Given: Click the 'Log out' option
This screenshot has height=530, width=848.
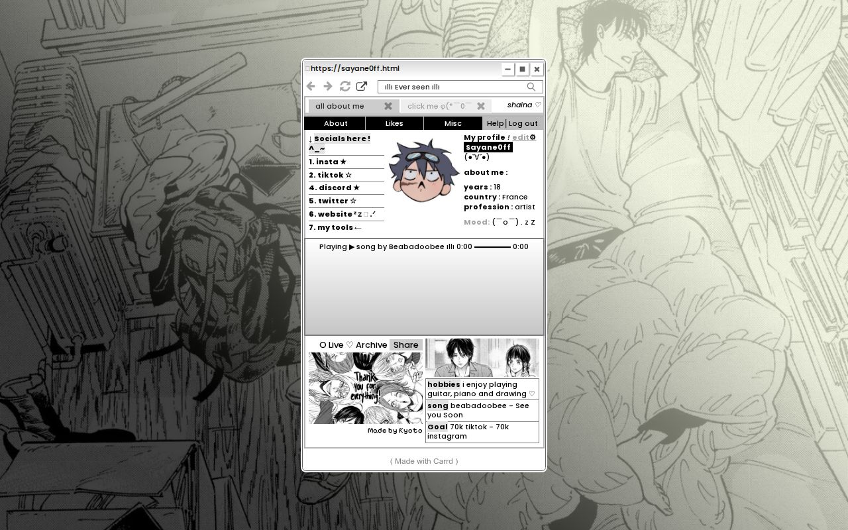Looking at the screenshot, I should 523,123.
